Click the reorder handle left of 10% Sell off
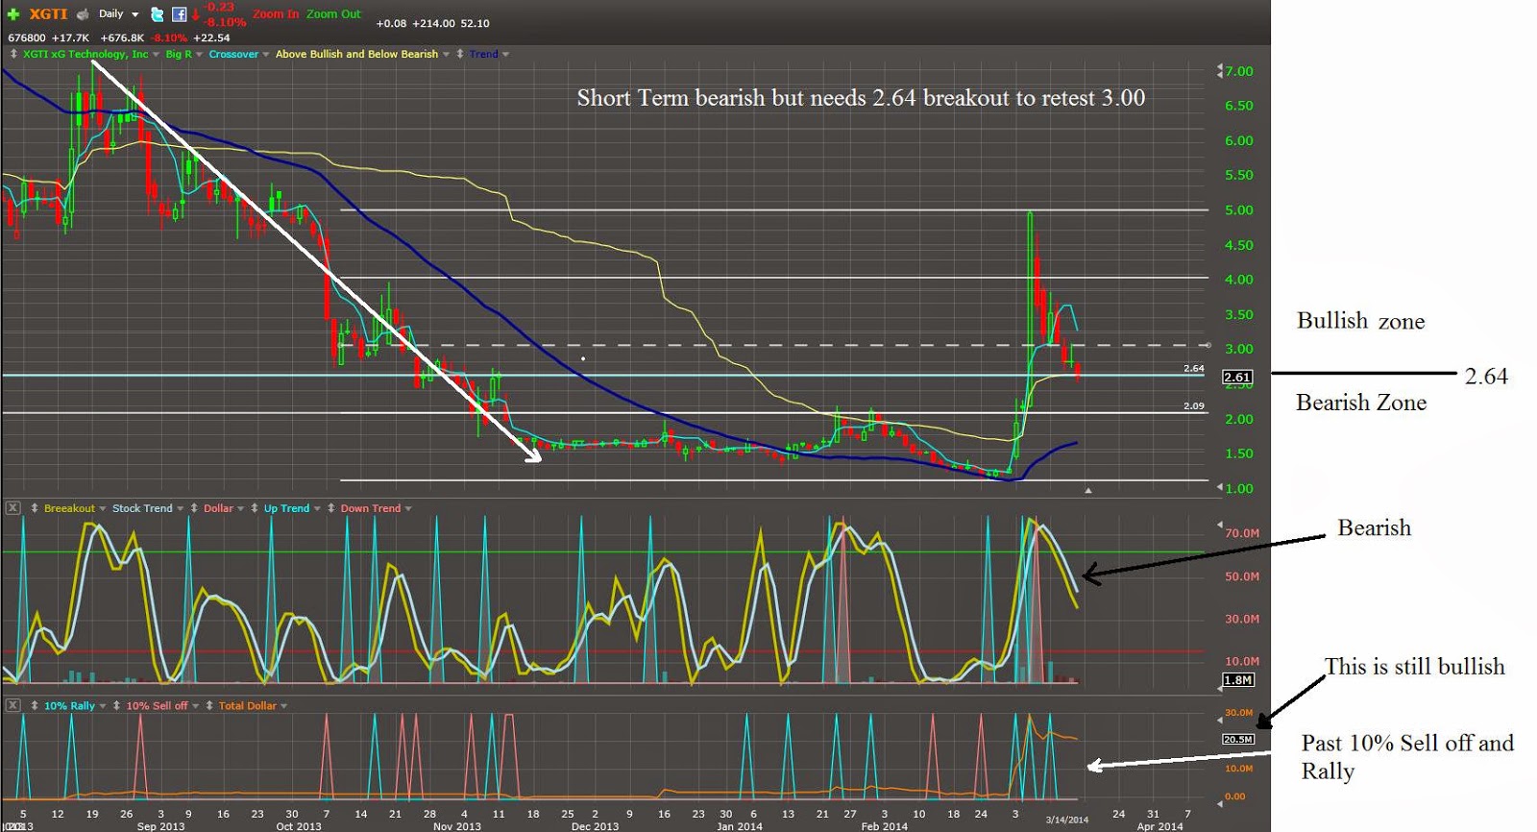The height and width of the screenshot is (832, 1537). pos(116,705)
